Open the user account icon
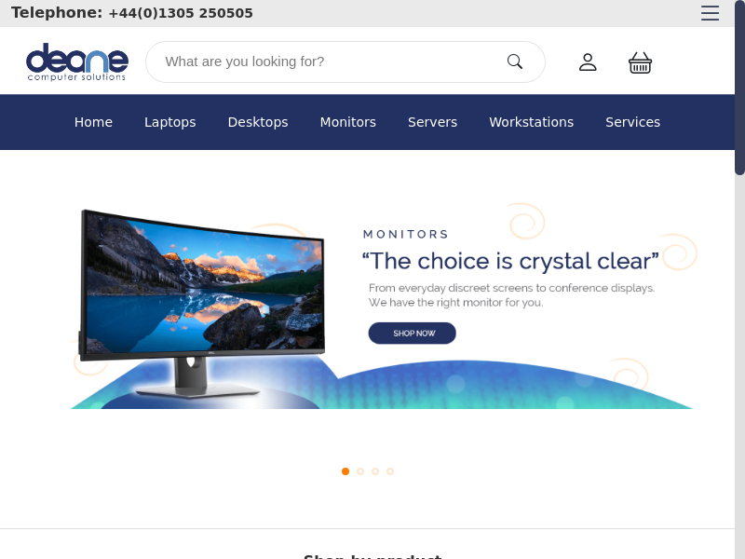The image size is (745, 559). [588, 62]
